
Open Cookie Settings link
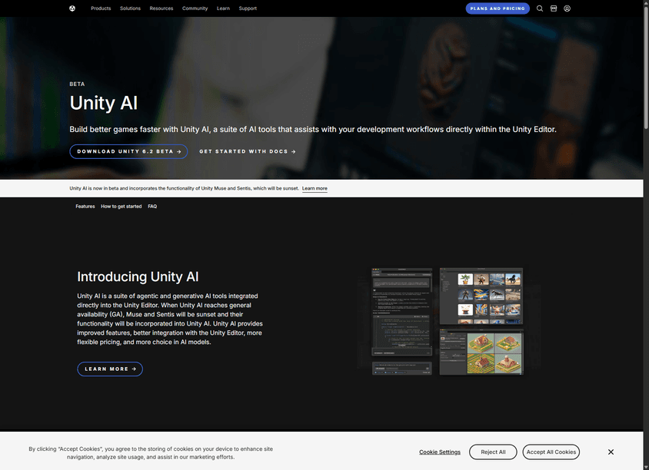point(440,452)
